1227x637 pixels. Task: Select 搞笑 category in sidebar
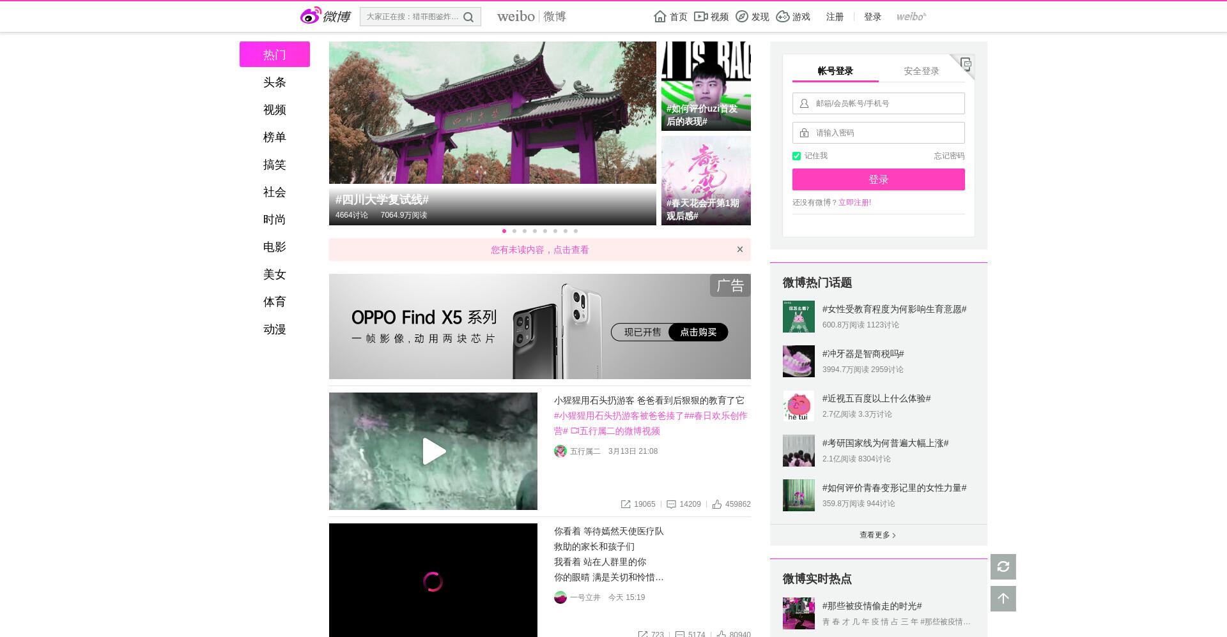click(275, 165)
